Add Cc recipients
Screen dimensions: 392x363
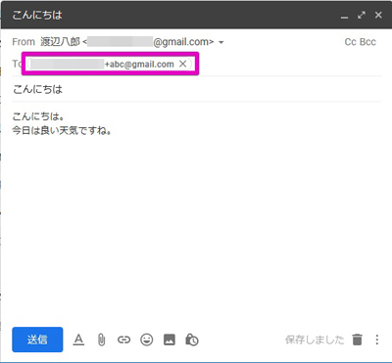click(350, 42)
